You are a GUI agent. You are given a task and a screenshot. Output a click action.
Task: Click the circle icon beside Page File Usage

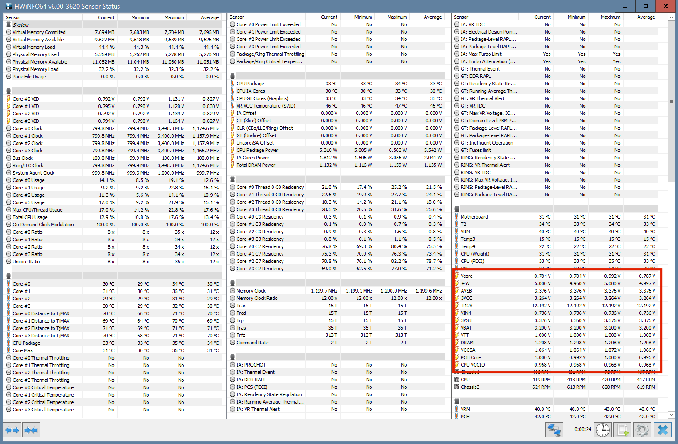(9, 77)
